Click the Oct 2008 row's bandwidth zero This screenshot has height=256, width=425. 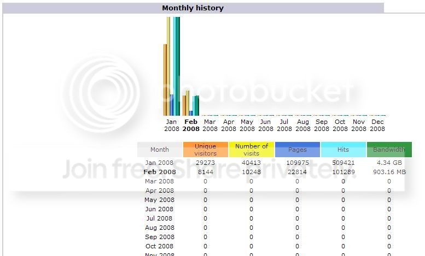pyautogui.click(x=389, y=246)
